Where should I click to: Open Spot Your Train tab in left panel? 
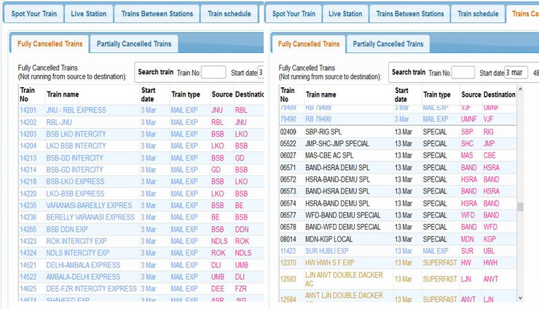(34, 14)
